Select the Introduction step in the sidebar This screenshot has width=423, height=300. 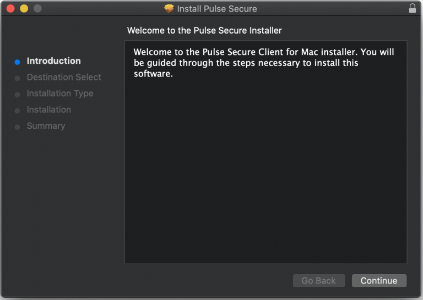click(53, 61)
